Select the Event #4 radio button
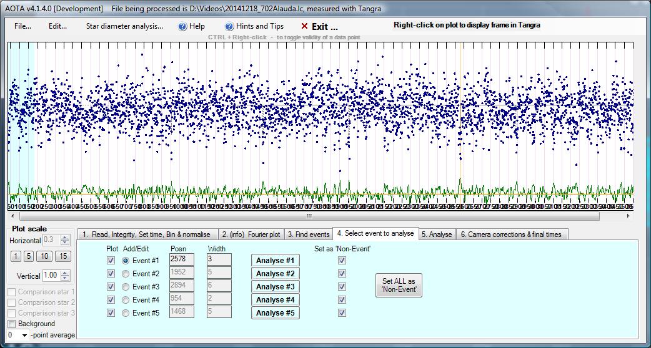 126,299
